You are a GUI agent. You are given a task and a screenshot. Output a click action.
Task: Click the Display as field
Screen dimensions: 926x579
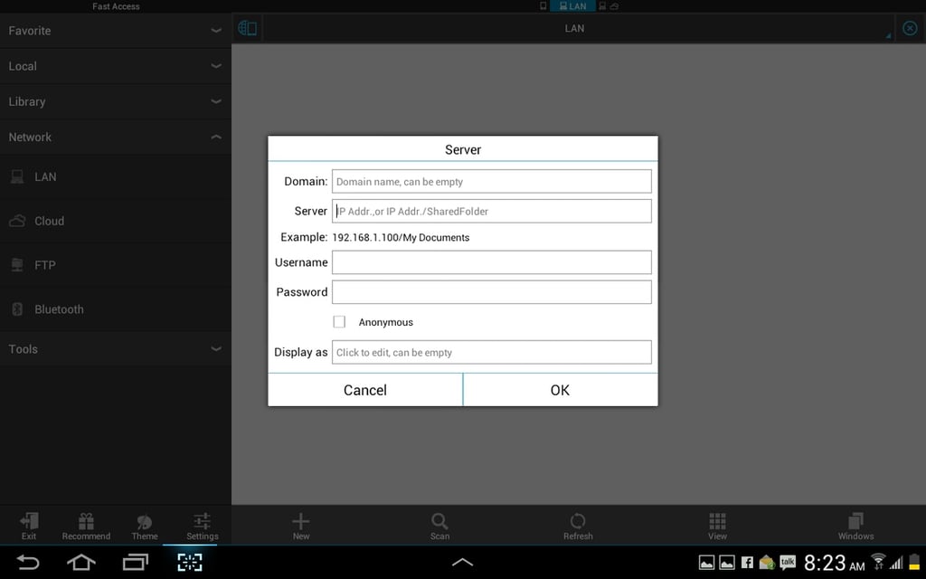491,352
